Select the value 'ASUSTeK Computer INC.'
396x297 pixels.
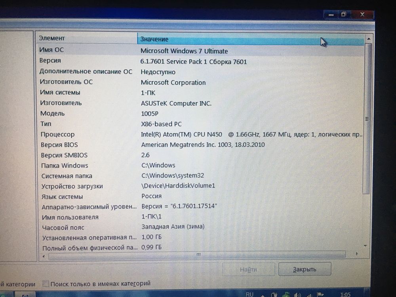[x=176, y=103]
